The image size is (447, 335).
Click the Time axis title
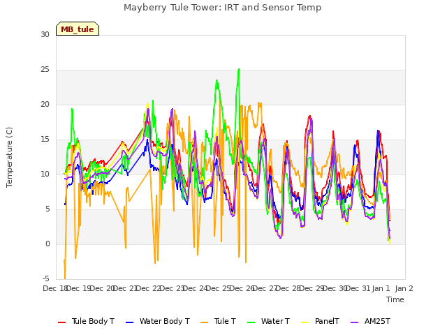[x=395, y=299]
